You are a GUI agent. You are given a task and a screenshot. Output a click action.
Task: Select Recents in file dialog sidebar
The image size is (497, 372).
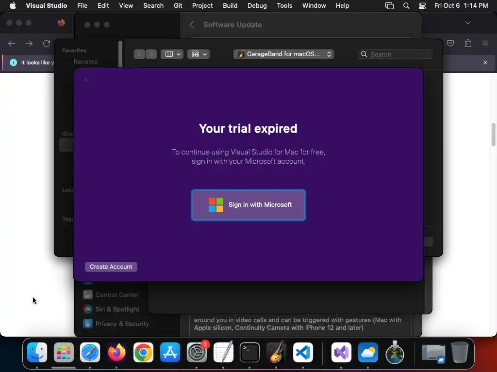pos(85,62)
